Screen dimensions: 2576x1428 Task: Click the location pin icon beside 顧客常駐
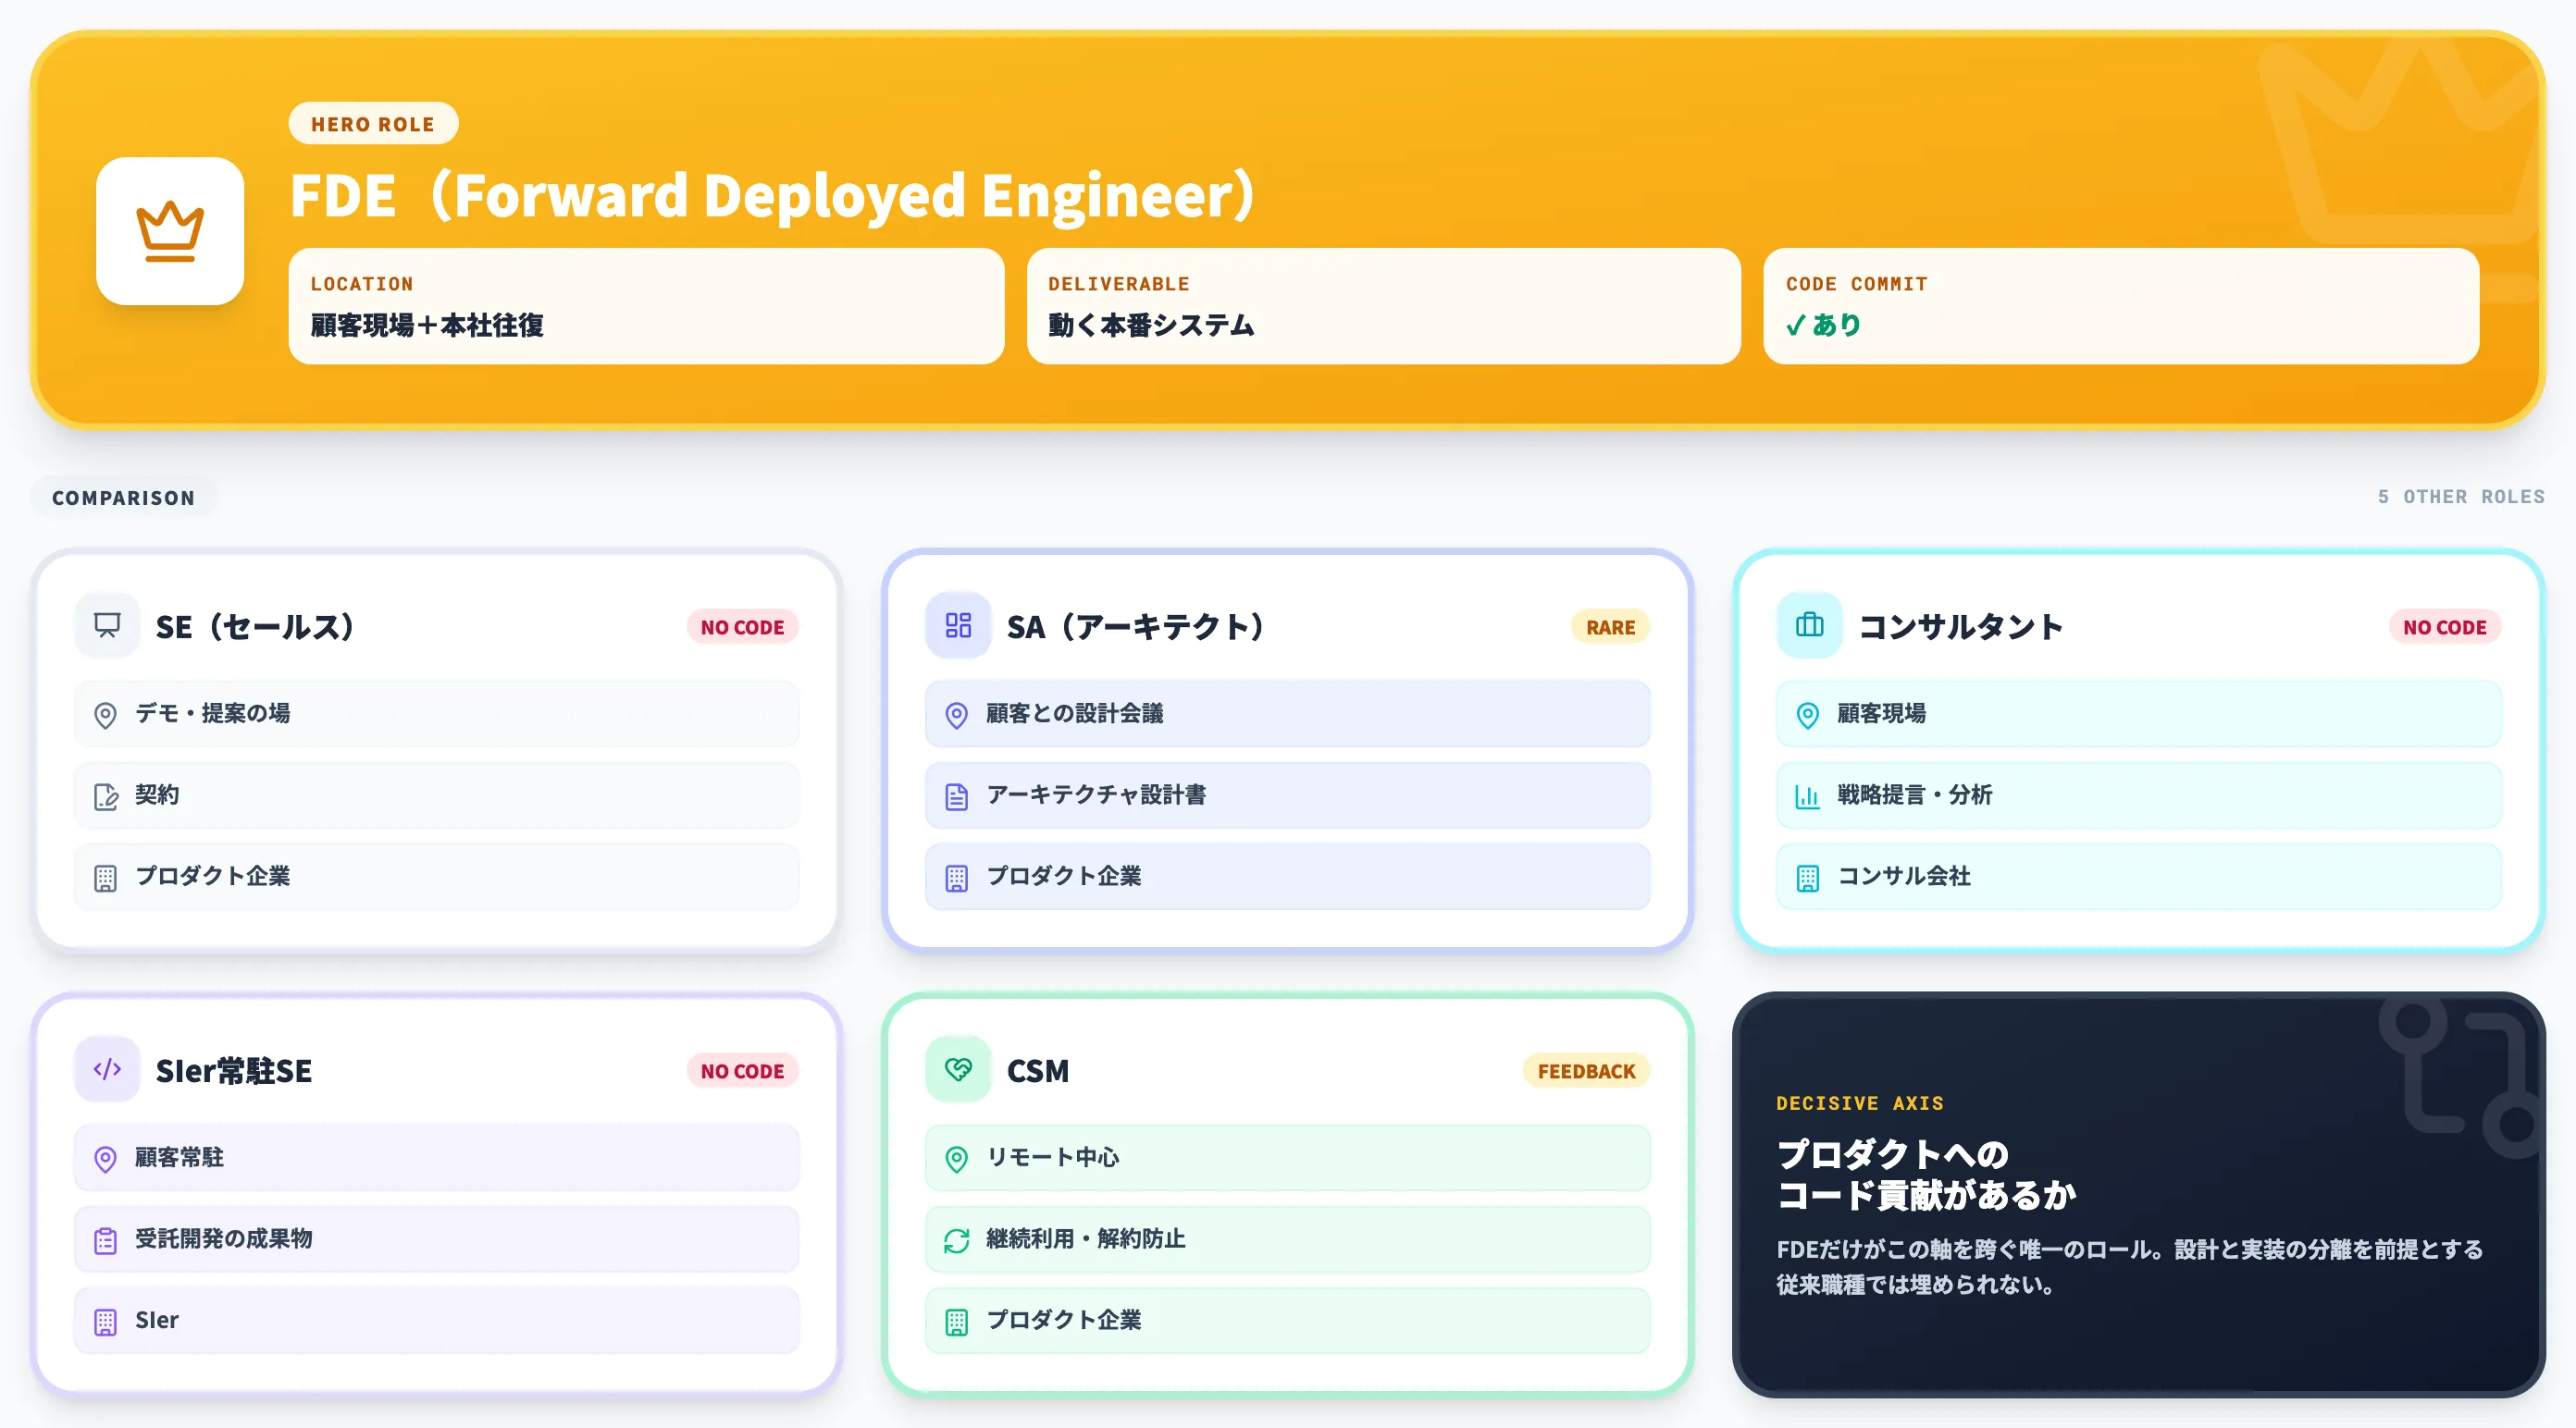tap(105, 1157)
